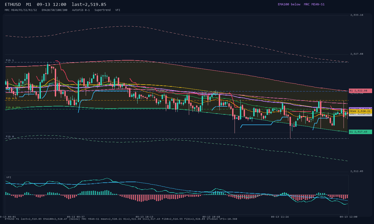Screen dimensions: 374x224
Task: Click the "09-13 10:13" time axis label
Action: tap(145, 217)
